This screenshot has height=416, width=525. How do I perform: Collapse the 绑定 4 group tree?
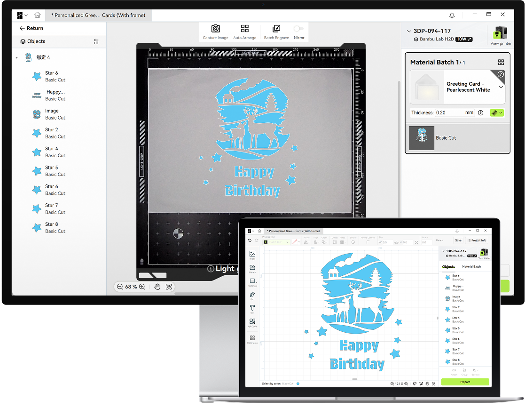coord(17,58)
